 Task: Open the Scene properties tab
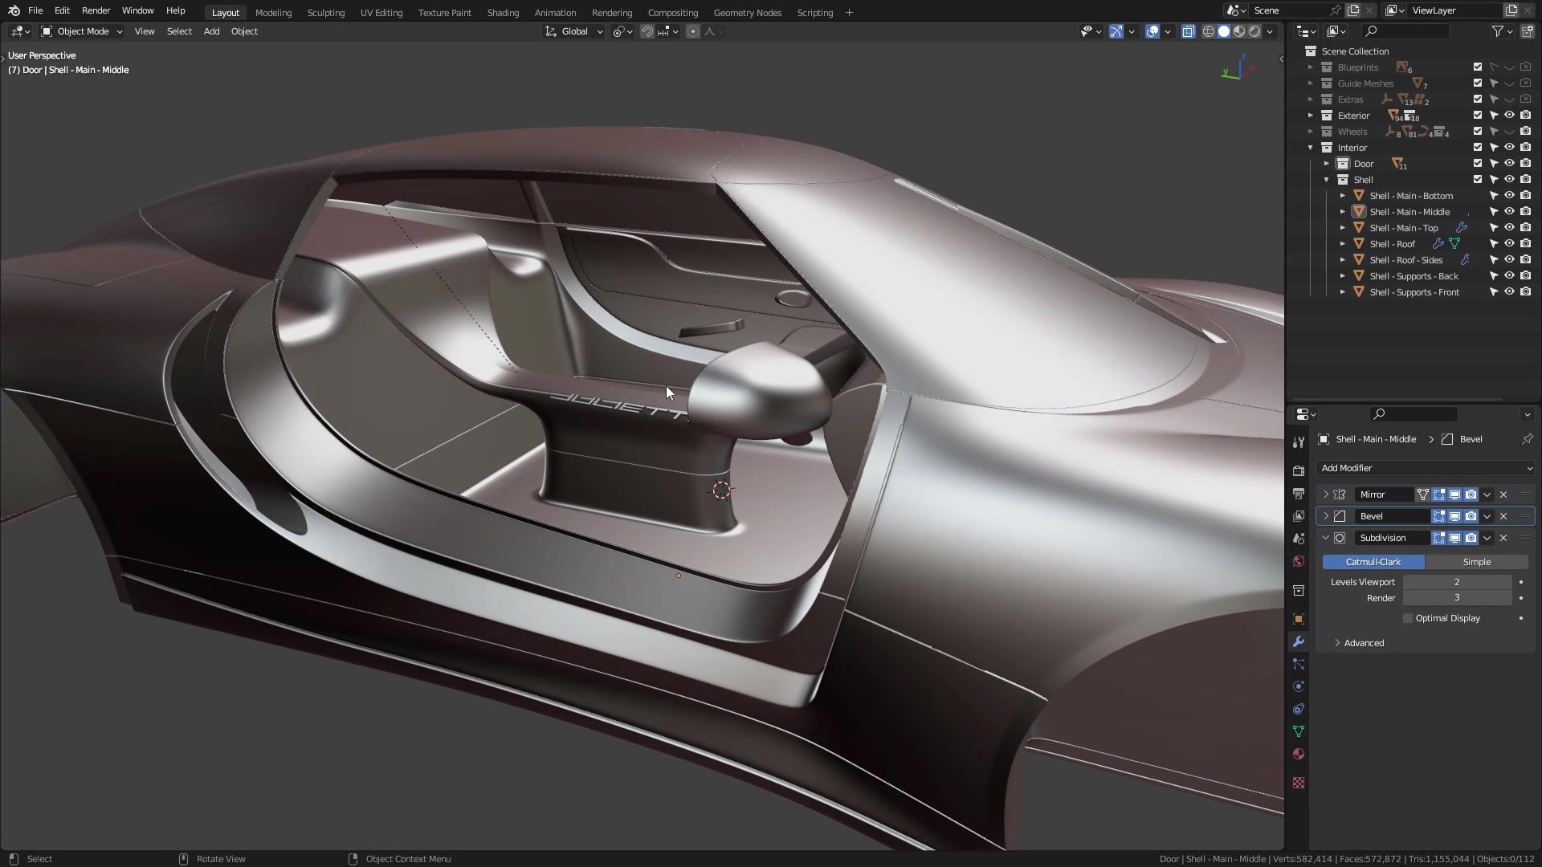pyautogui.click(x=1299, y=539)
